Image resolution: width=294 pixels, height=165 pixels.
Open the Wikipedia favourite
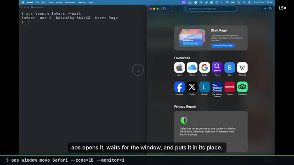tap(242, 67)
